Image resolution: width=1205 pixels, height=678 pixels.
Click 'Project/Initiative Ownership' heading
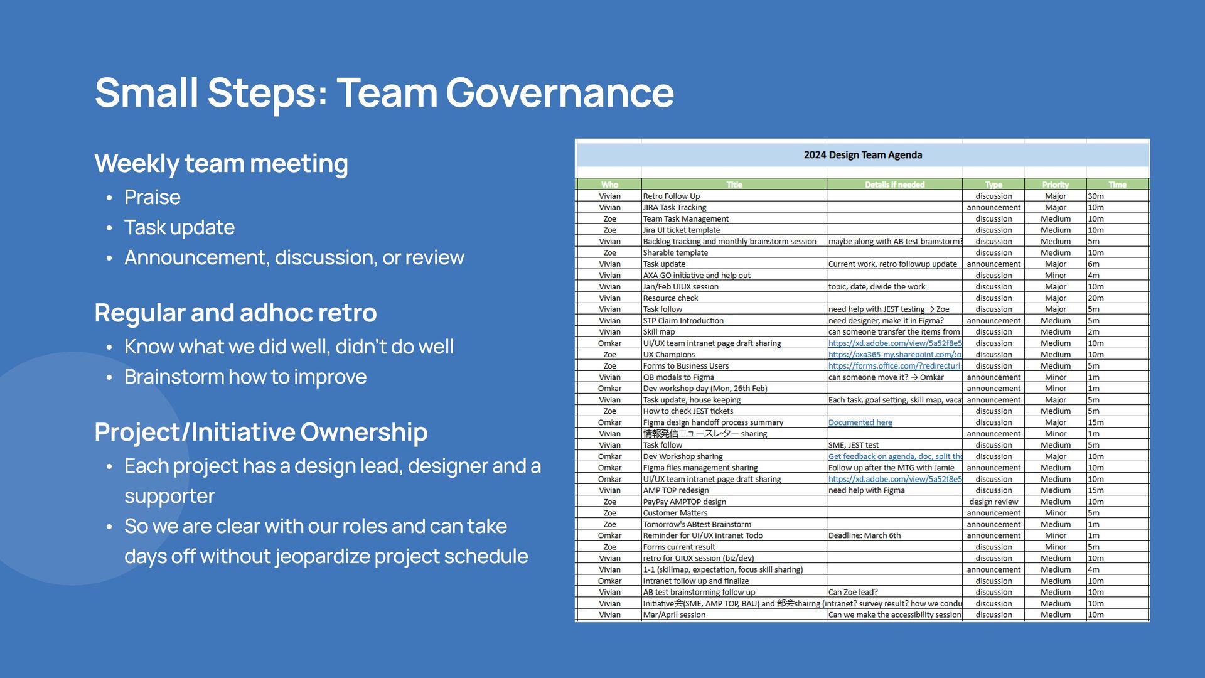pos(260,433)
